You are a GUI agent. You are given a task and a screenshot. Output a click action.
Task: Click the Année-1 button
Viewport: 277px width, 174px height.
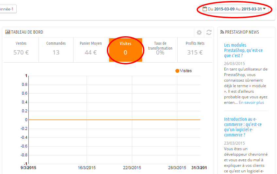[x=7, y=9]
